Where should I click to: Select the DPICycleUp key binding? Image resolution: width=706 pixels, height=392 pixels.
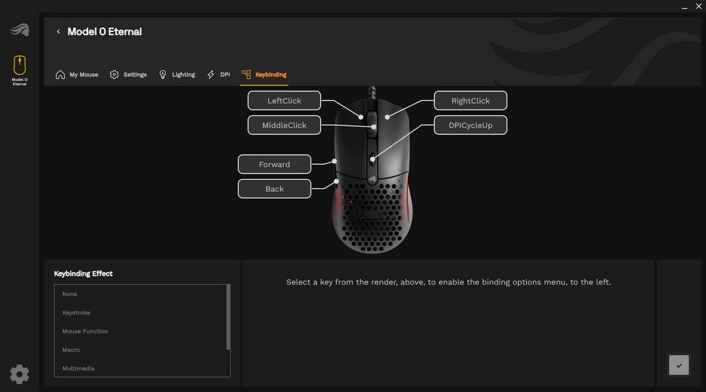[471, 125]
